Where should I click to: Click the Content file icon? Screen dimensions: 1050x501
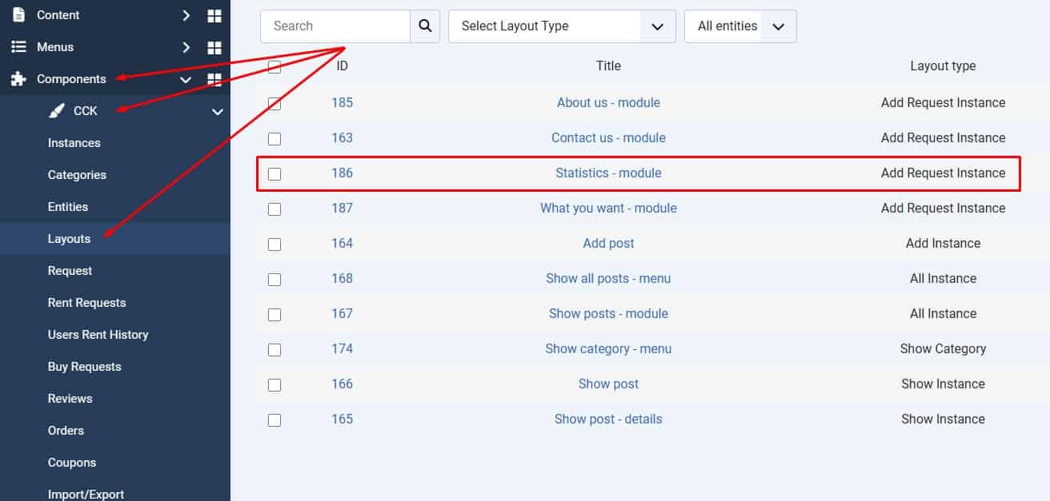[x=18, y=15]
